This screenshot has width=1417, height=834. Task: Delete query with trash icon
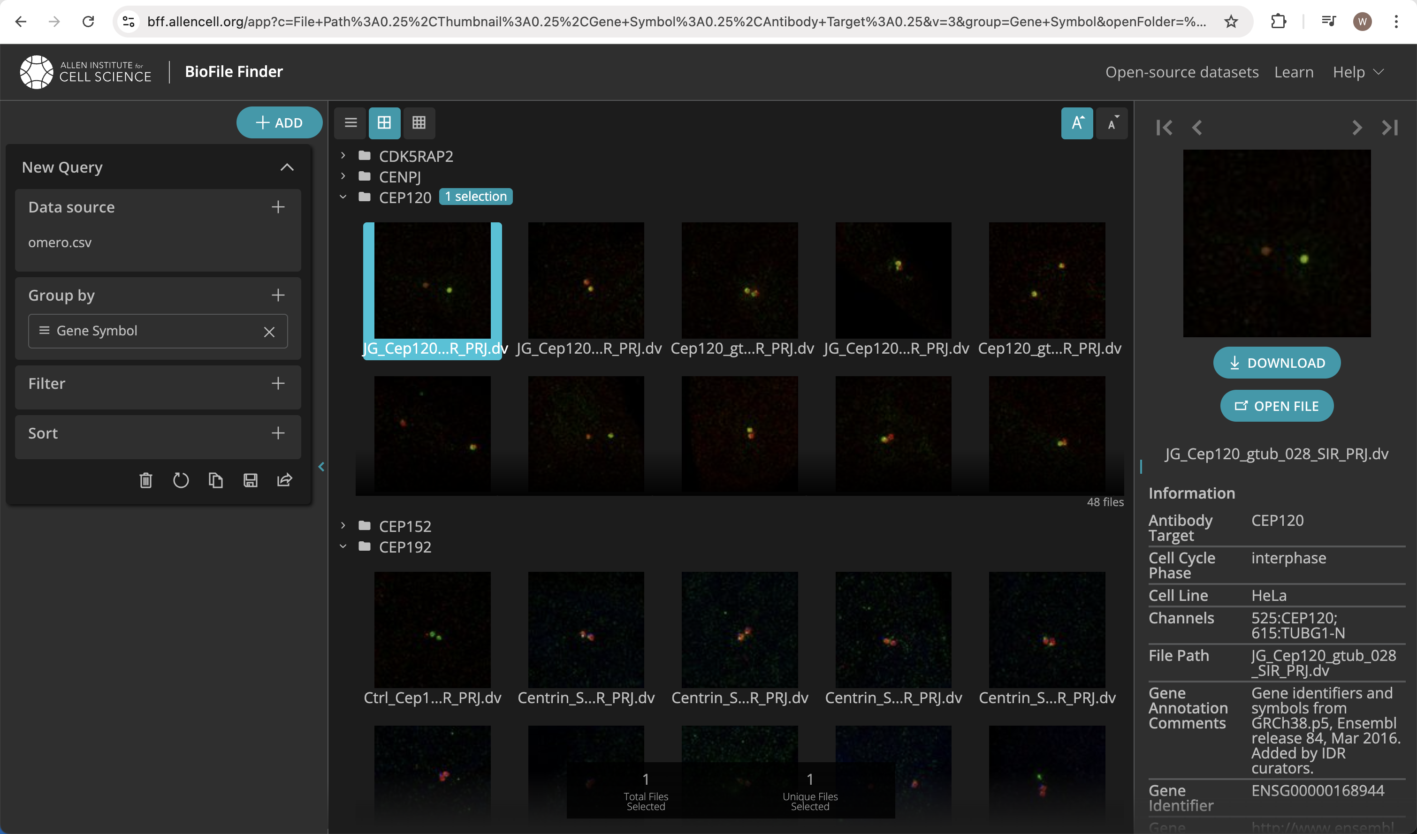pos(145,480)
